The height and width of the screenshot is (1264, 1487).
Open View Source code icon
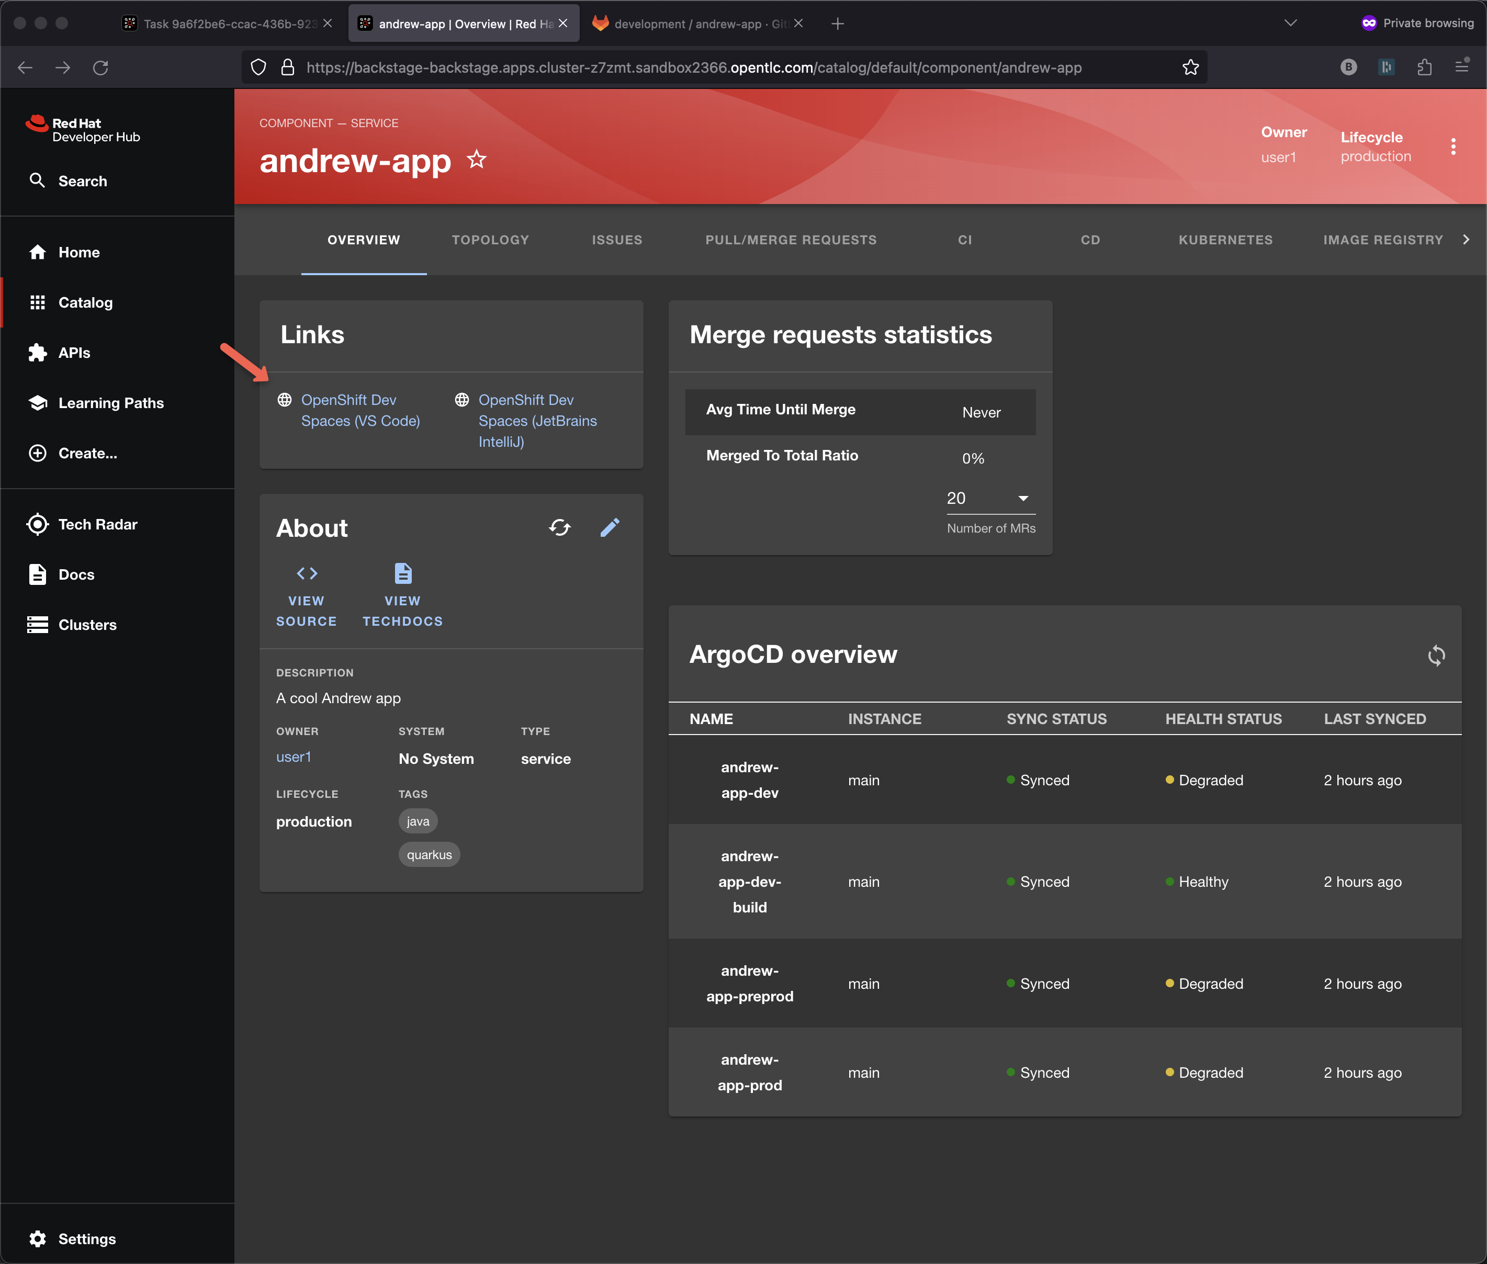pyautogui.click(x=307, y=574)
